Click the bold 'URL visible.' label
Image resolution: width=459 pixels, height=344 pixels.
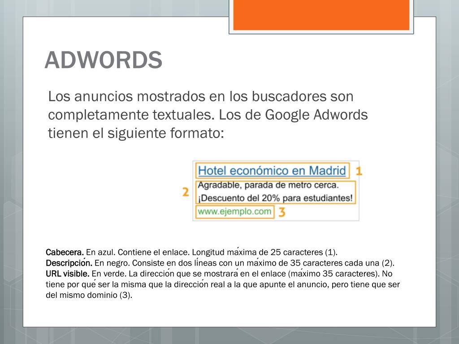[68, 274]
